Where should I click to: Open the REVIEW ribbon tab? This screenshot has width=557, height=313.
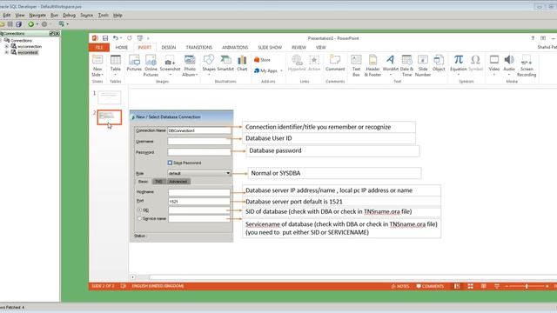pos(299,47)
